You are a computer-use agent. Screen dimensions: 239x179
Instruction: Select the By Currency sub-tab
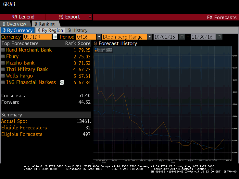click(x=18, y=30)
